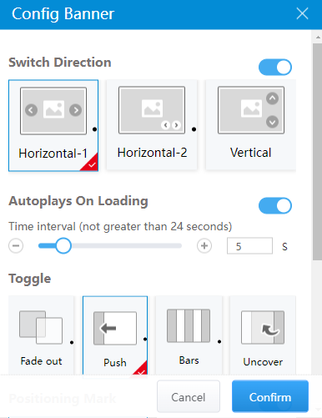Confirm the banner settings

pyautogui.click(x=270, y=397)
